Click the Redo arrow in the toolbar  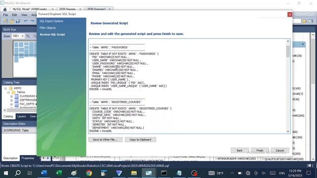click(32, 21)
